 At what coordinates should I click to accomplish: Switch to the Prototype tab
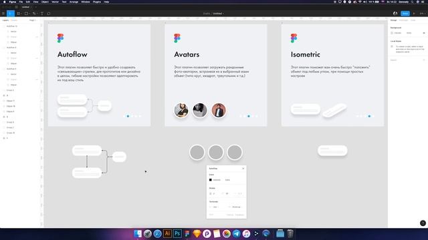403,20
